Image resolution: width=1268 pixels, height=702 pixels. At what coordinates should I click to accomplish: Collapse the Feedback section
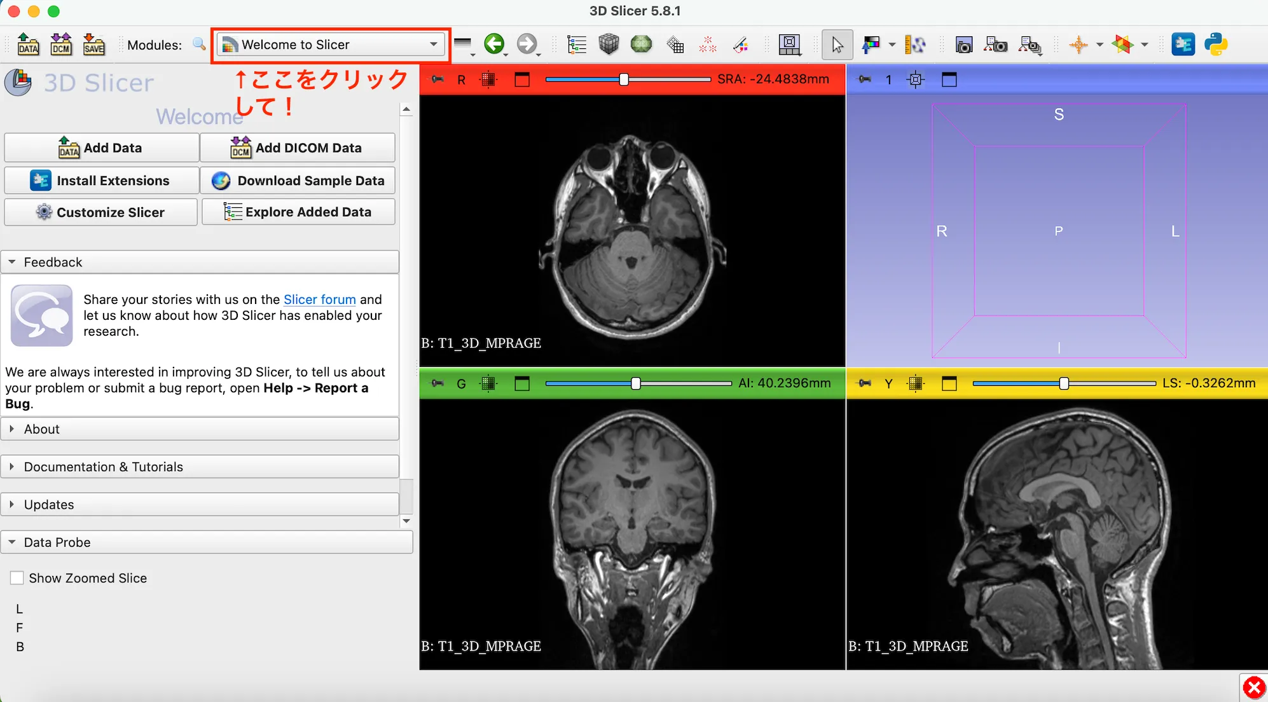(x=53, y=261)
